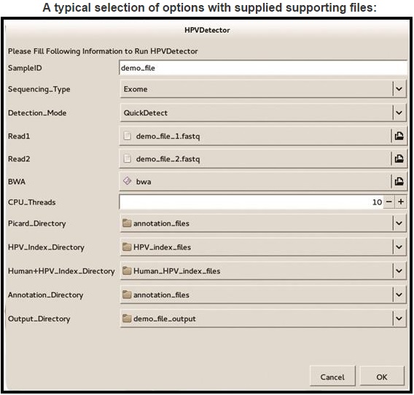Click the browse icon for Read2 file

(399, 159)
